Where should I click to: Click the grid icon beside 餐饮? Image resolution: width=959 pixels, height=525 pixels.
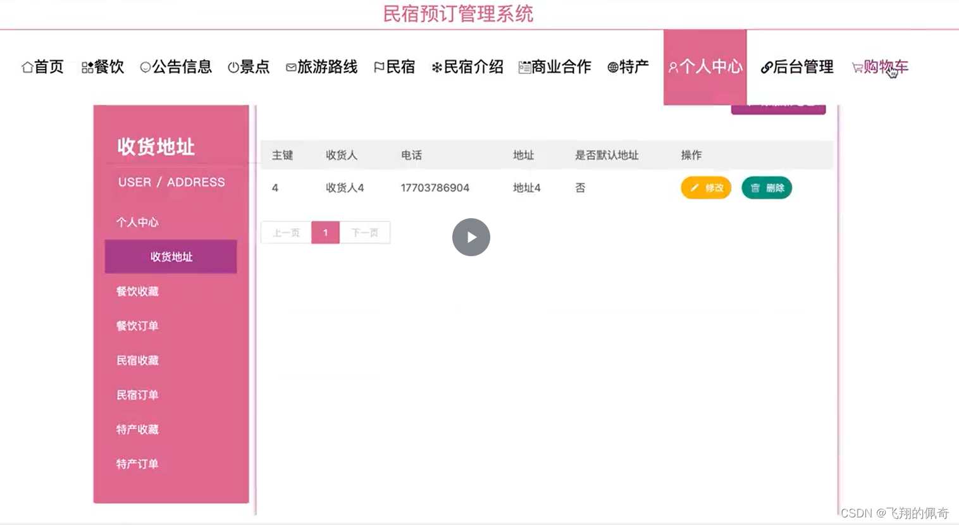click(87, 67)
